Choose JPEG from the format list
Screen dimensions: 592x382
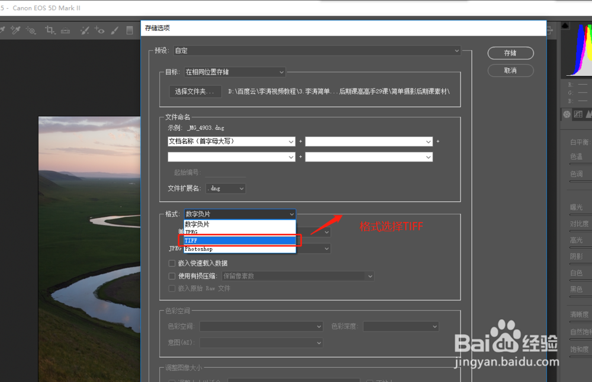240,232
